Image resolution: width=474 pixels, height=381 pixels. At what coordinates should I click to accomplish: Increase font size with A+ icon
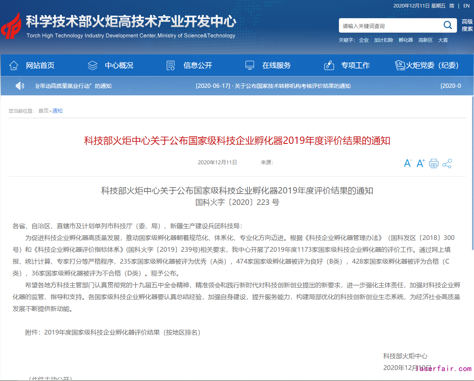coord(421,163)
